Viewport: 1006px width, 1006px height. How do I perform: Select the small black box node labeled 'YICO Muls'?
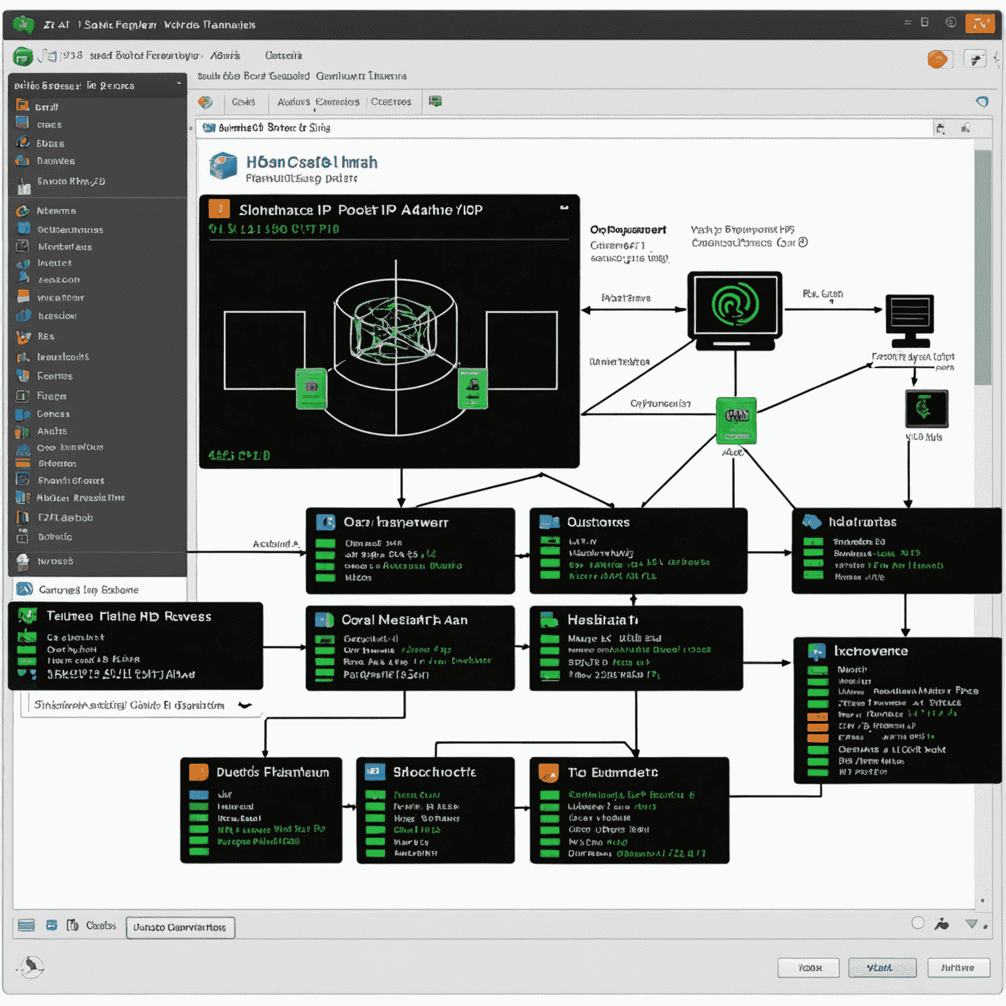pos(926,409)
